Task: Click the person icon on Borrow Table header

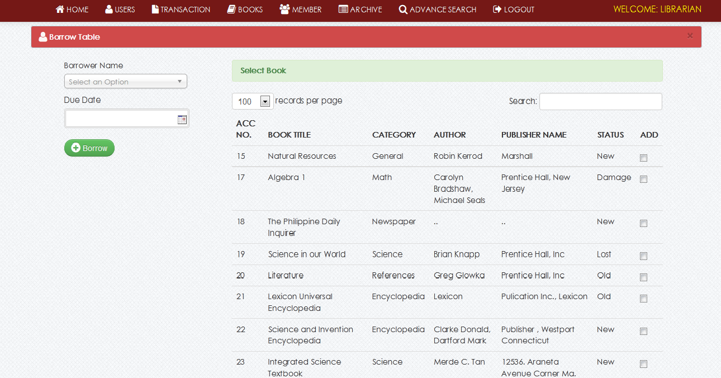Action: 43,36
